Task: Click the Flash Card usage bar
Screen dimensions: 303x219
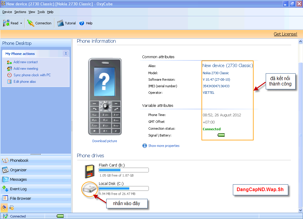Action: [x=124, y=170]
